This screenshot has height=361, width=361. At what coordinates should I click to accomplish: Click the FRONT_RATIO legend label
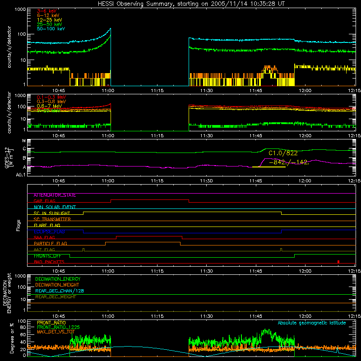pyautogui.click(x=51, y=323)
